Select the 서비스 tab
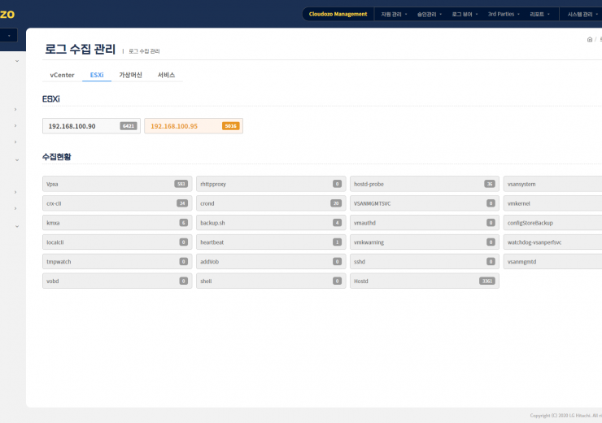Image resolution: width=602 pixels, height=423 pixels. [166, 75]
